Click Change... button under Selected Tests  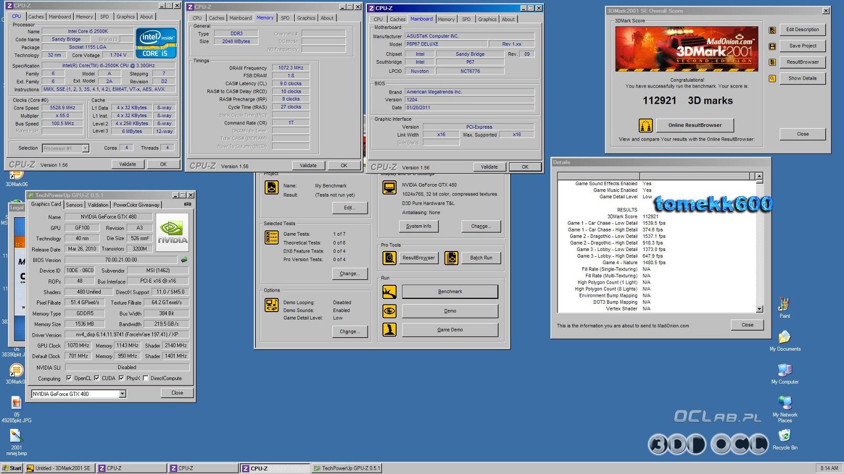350,274
